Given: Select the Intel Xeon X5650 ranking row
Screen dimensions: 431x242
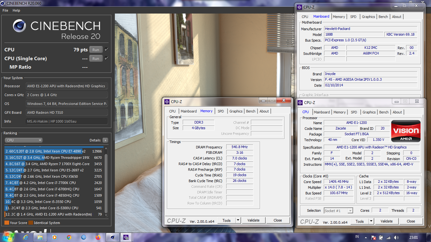Looking at the screenshot, I should point(54,176).
